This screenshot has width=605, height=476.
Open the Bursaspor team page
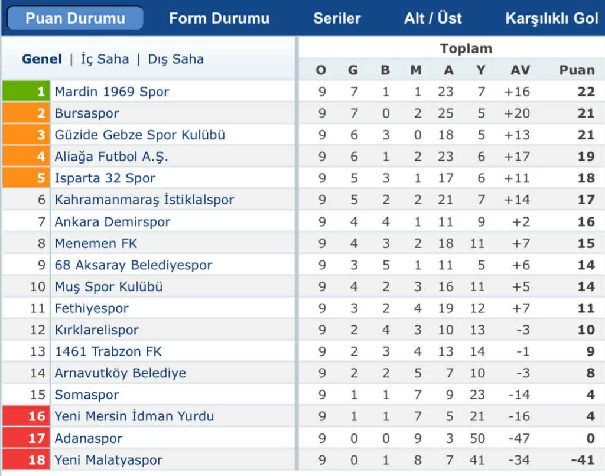tap(87, 113)
